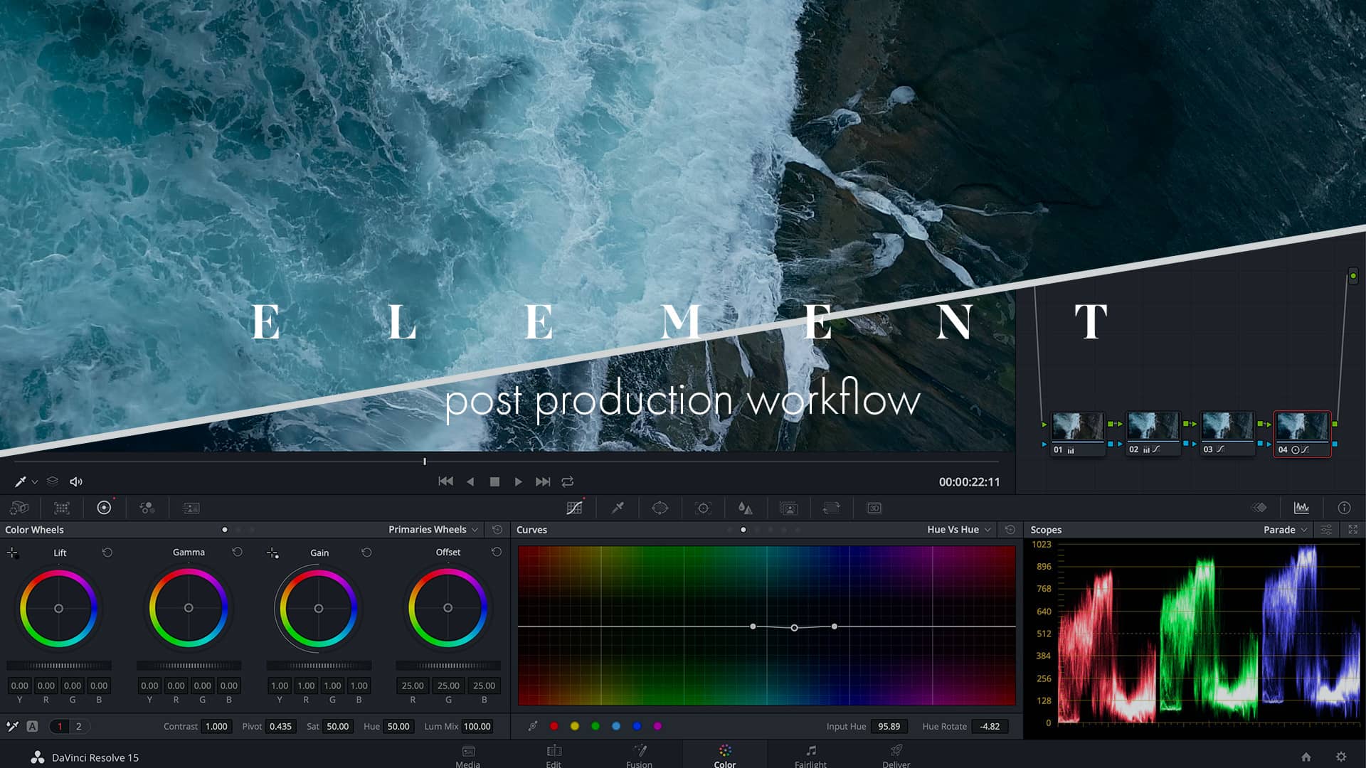Open the RGB Mixer palette
The width and height of the screenshot is (1366, 768).
tap(147, 508)
